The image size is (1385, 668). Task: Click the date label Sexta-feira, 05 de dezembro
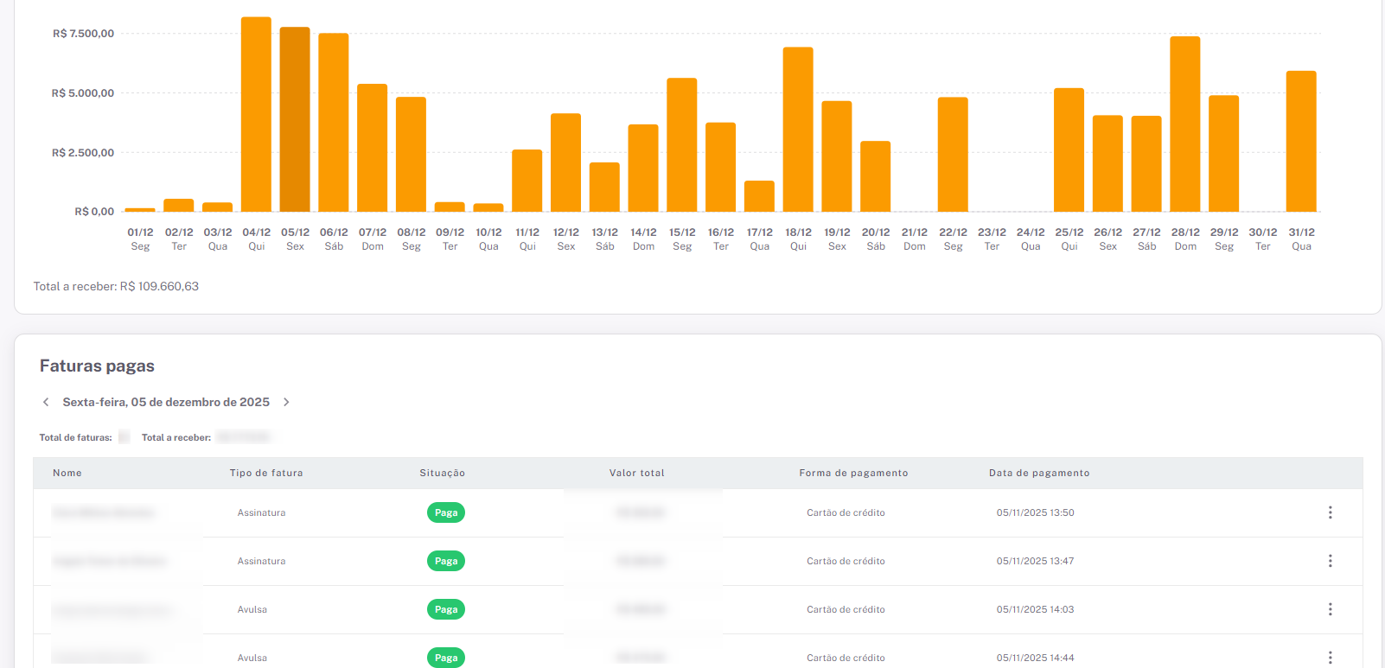tap(166, 402)
